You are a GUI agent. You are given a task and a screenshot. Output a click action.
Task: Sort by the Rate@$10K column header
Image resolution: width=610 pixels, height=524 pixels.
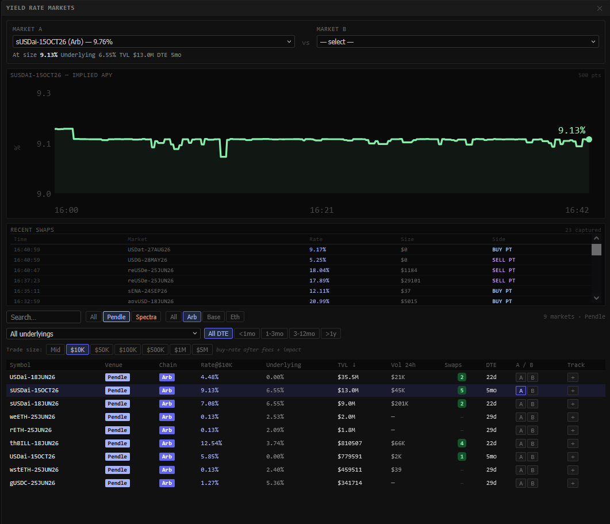(216, 365)
